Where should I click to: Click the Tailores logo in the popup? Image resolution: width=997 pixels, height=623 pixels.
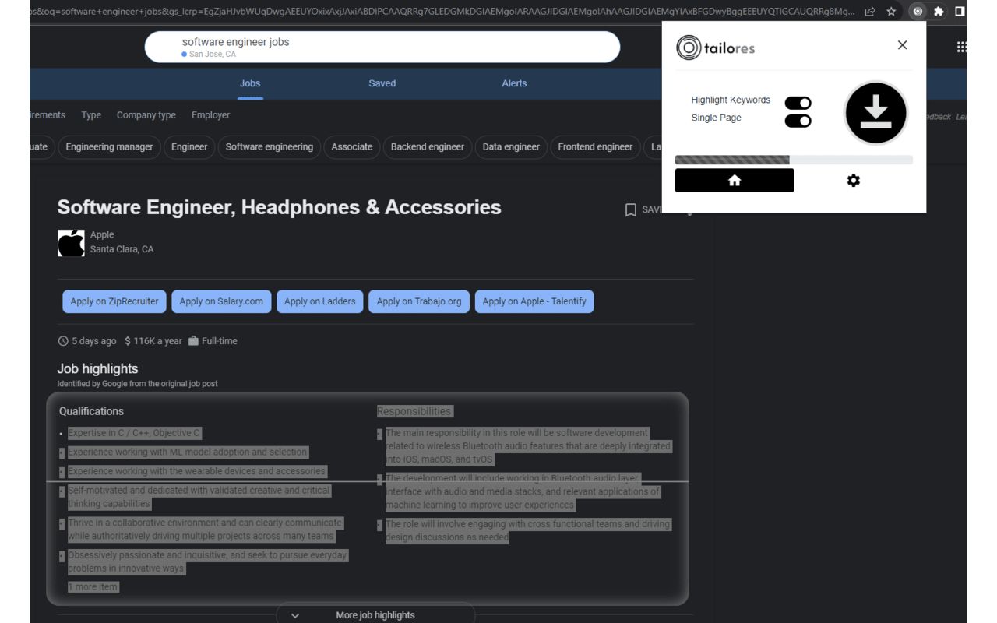click(x=716, y=48)
